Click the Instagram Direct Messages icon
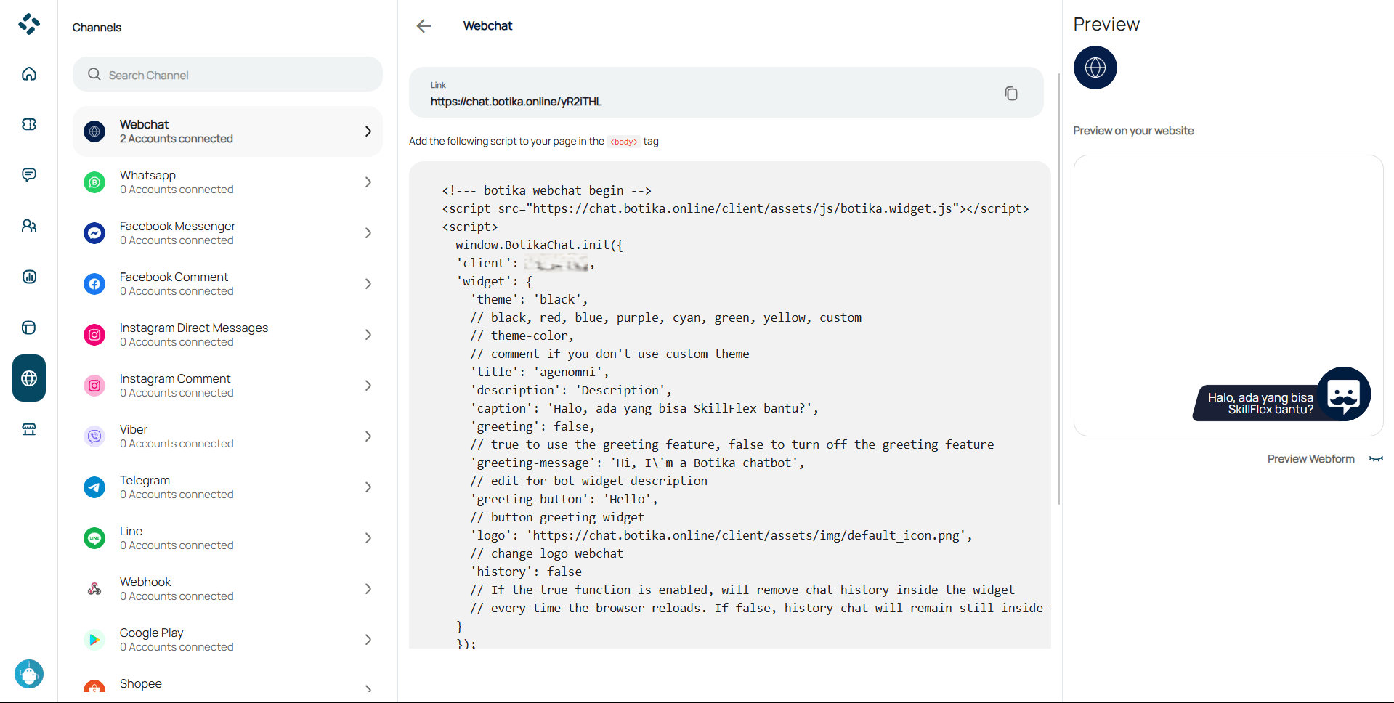 [94, 335]
